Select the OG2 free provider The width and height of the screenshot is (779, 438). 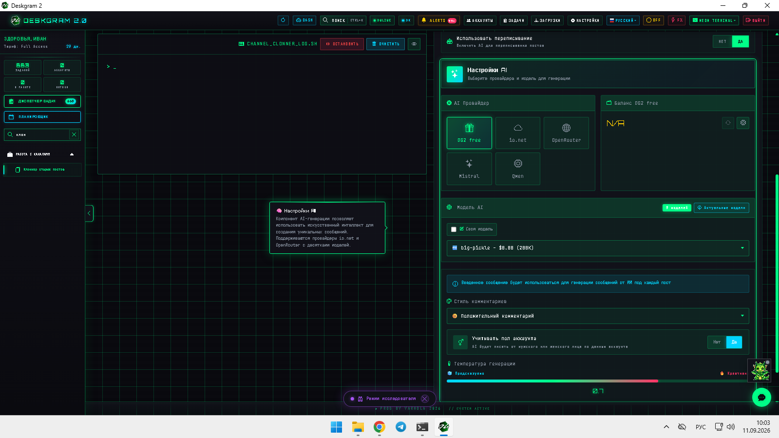coord(469,133)
